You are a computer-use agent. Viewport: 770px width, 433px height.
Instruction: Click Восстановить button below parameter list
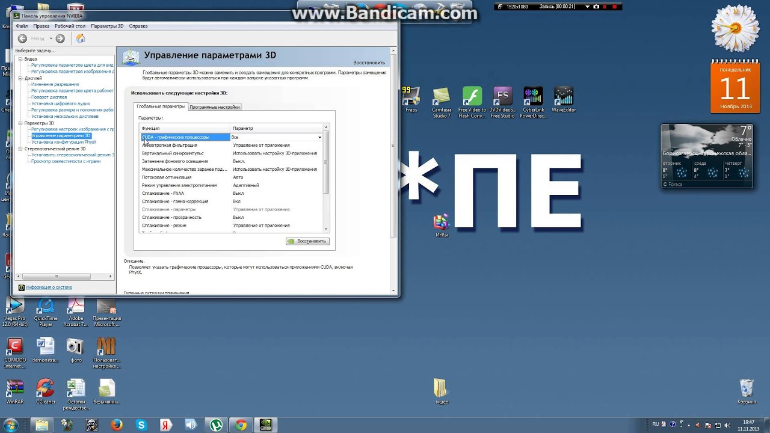[307, 241]
